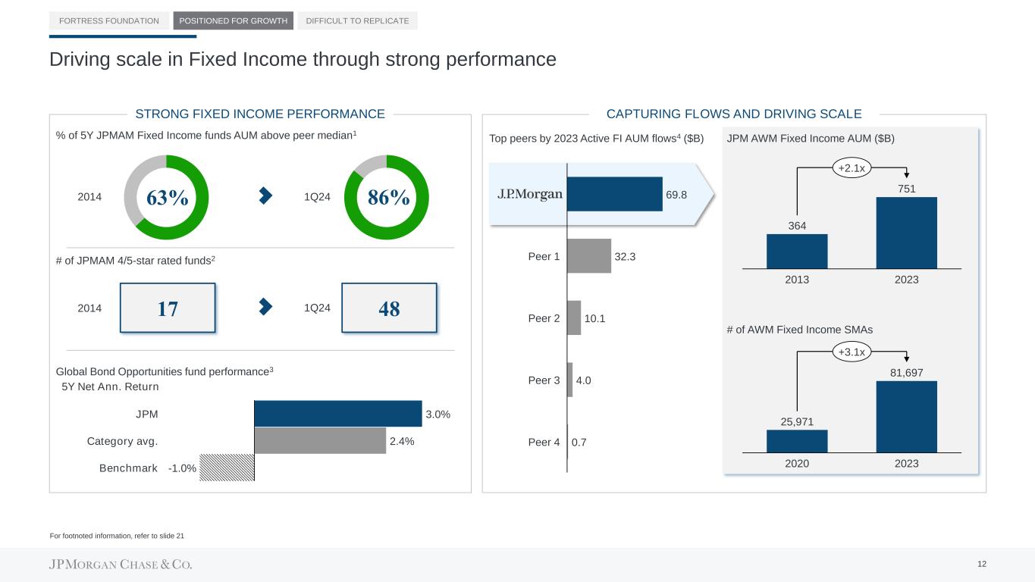Switch to the Difficult to Replicate tab
This screenshot has width=1035, height=582.
click(x=357, y=20)
